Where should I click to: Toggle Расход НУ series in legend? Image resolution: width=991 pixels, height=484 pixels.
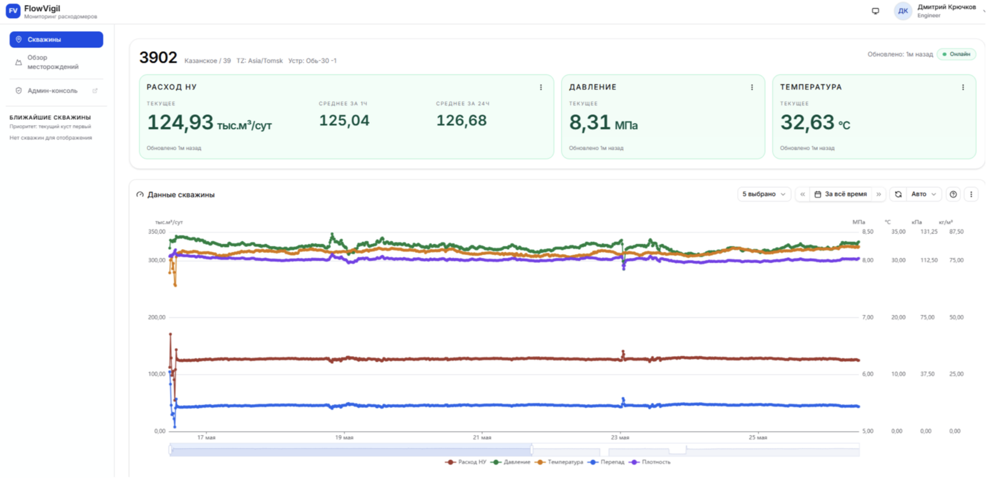[x=466, y=462]
